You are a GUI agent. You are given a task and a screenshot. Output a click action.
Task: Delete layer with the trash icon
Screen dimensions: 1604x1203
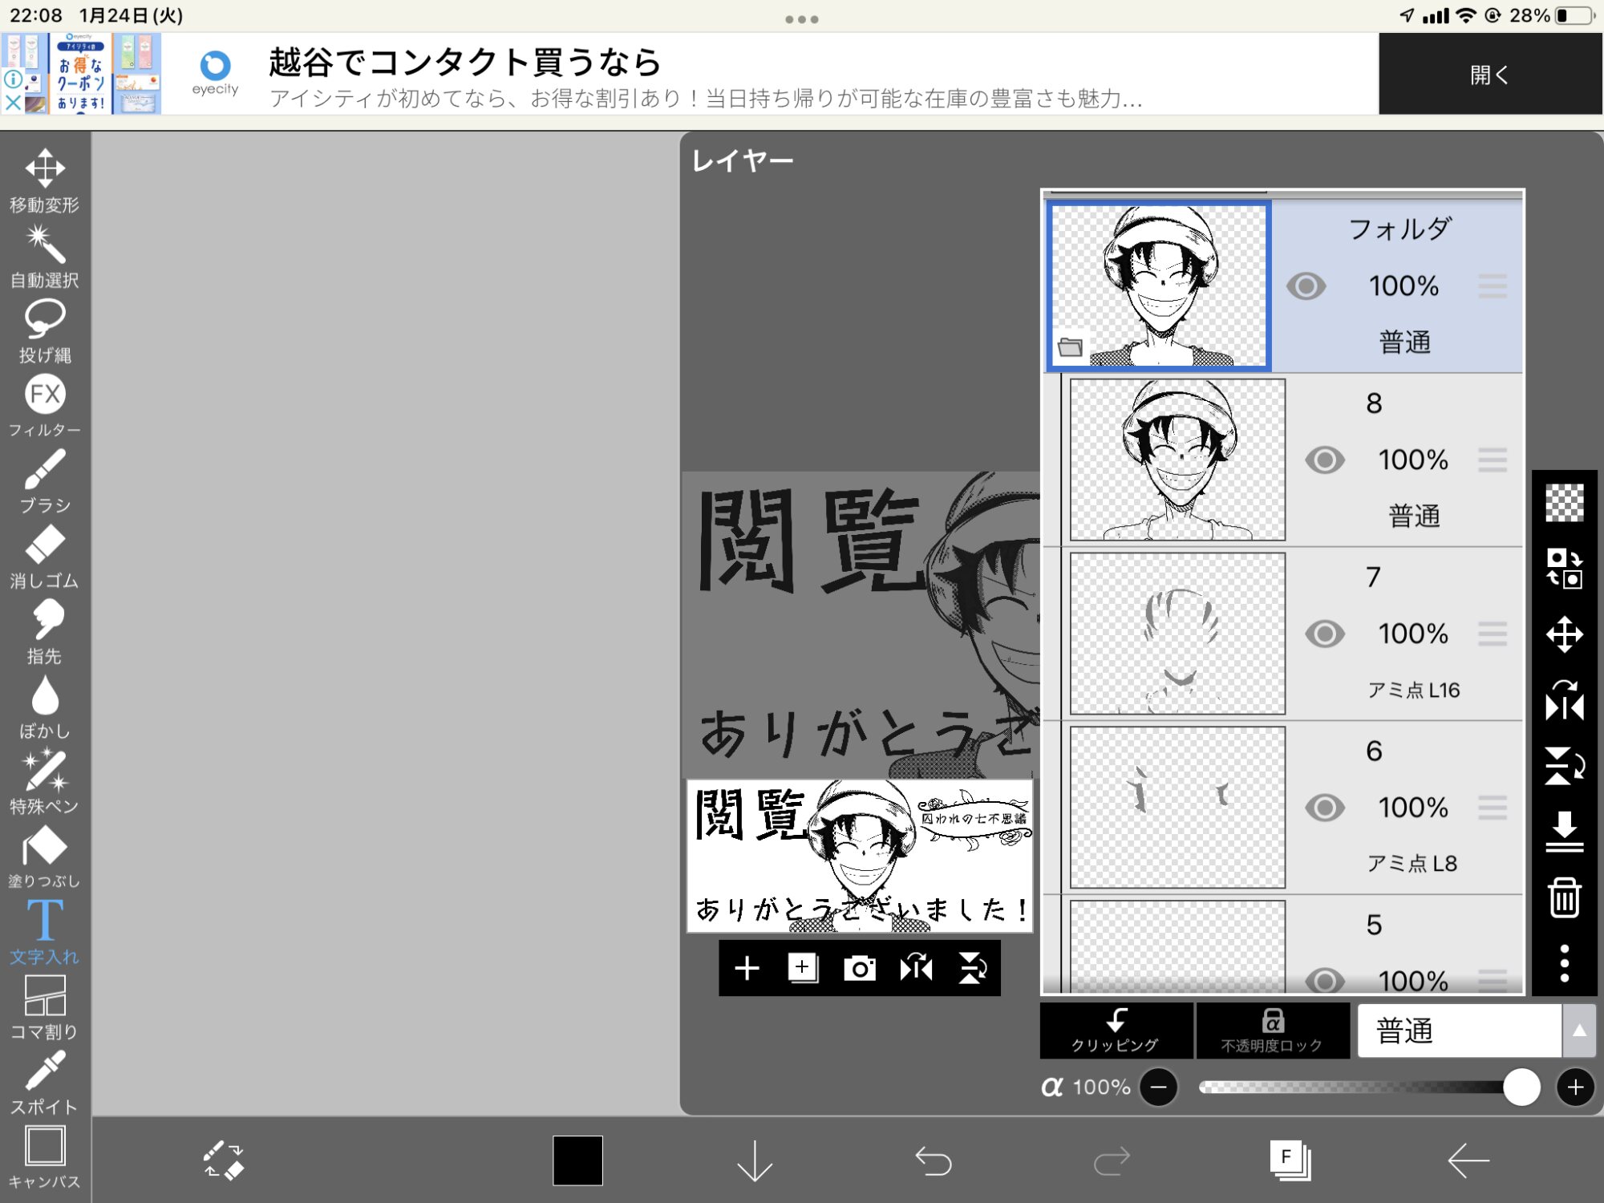pyautogui.click(x=1564, y=897)
